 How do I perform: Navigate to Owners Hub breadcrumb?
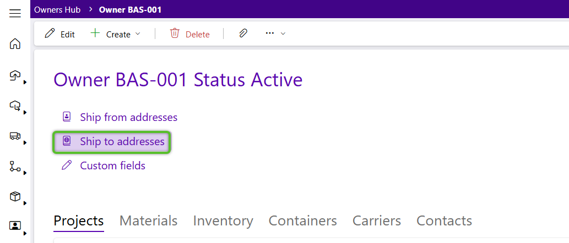coord(57,10)
